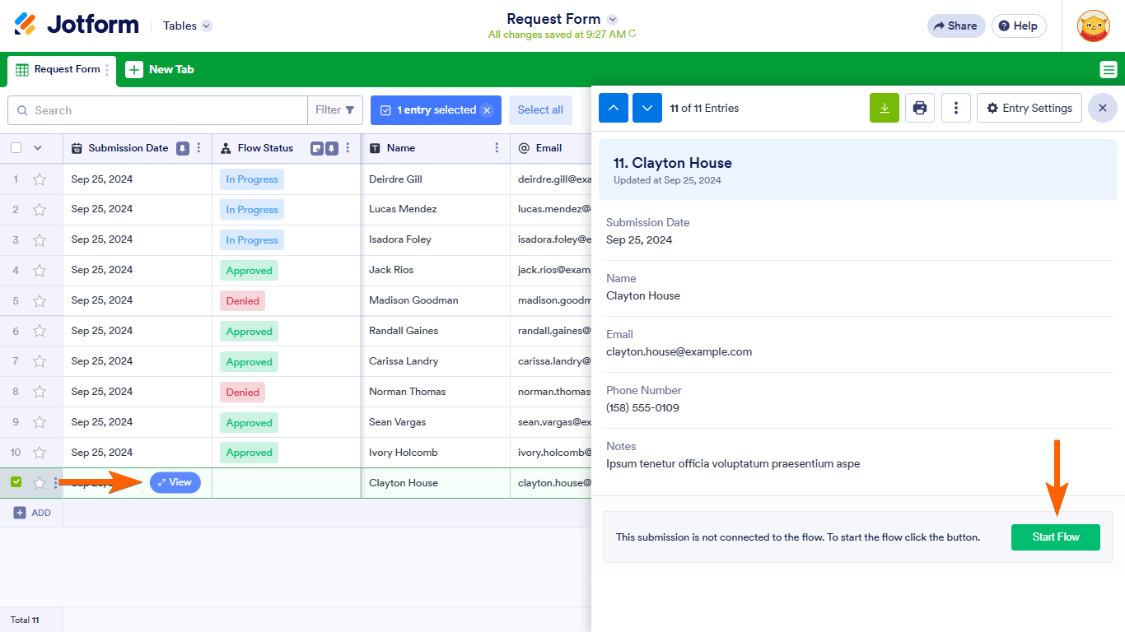
Task: Go to the next entry with down arrow
Action: coord(647,108)
